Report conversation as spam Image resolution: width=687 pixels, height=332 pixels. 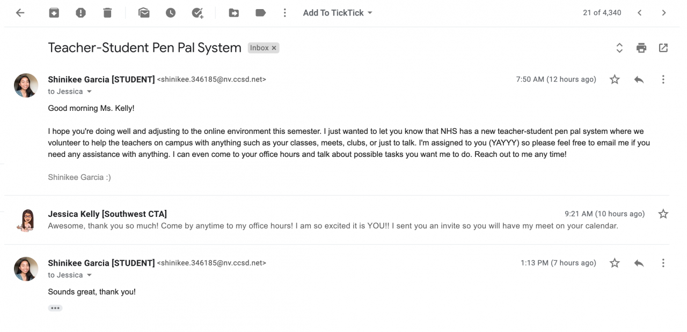point(81,13)
